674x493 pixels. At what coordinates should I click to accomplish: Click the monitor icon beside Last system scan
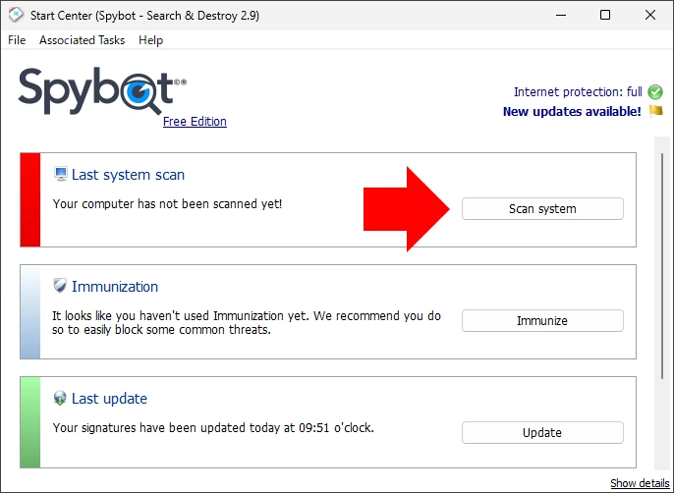click(x=61, y=174)
